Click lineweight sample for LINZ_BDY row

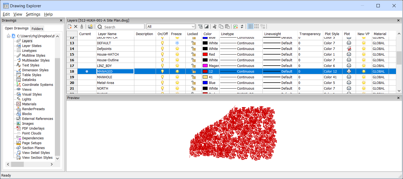pyautogui.click(x=272, y=66)
